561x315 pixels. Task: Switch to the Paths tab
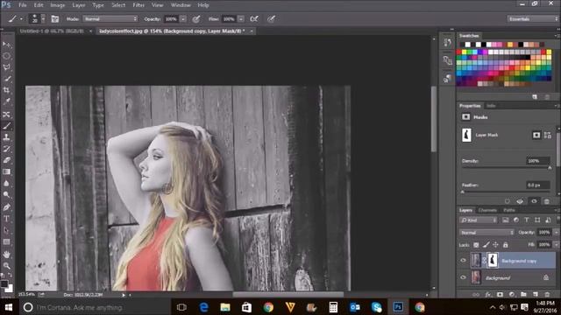508,210
